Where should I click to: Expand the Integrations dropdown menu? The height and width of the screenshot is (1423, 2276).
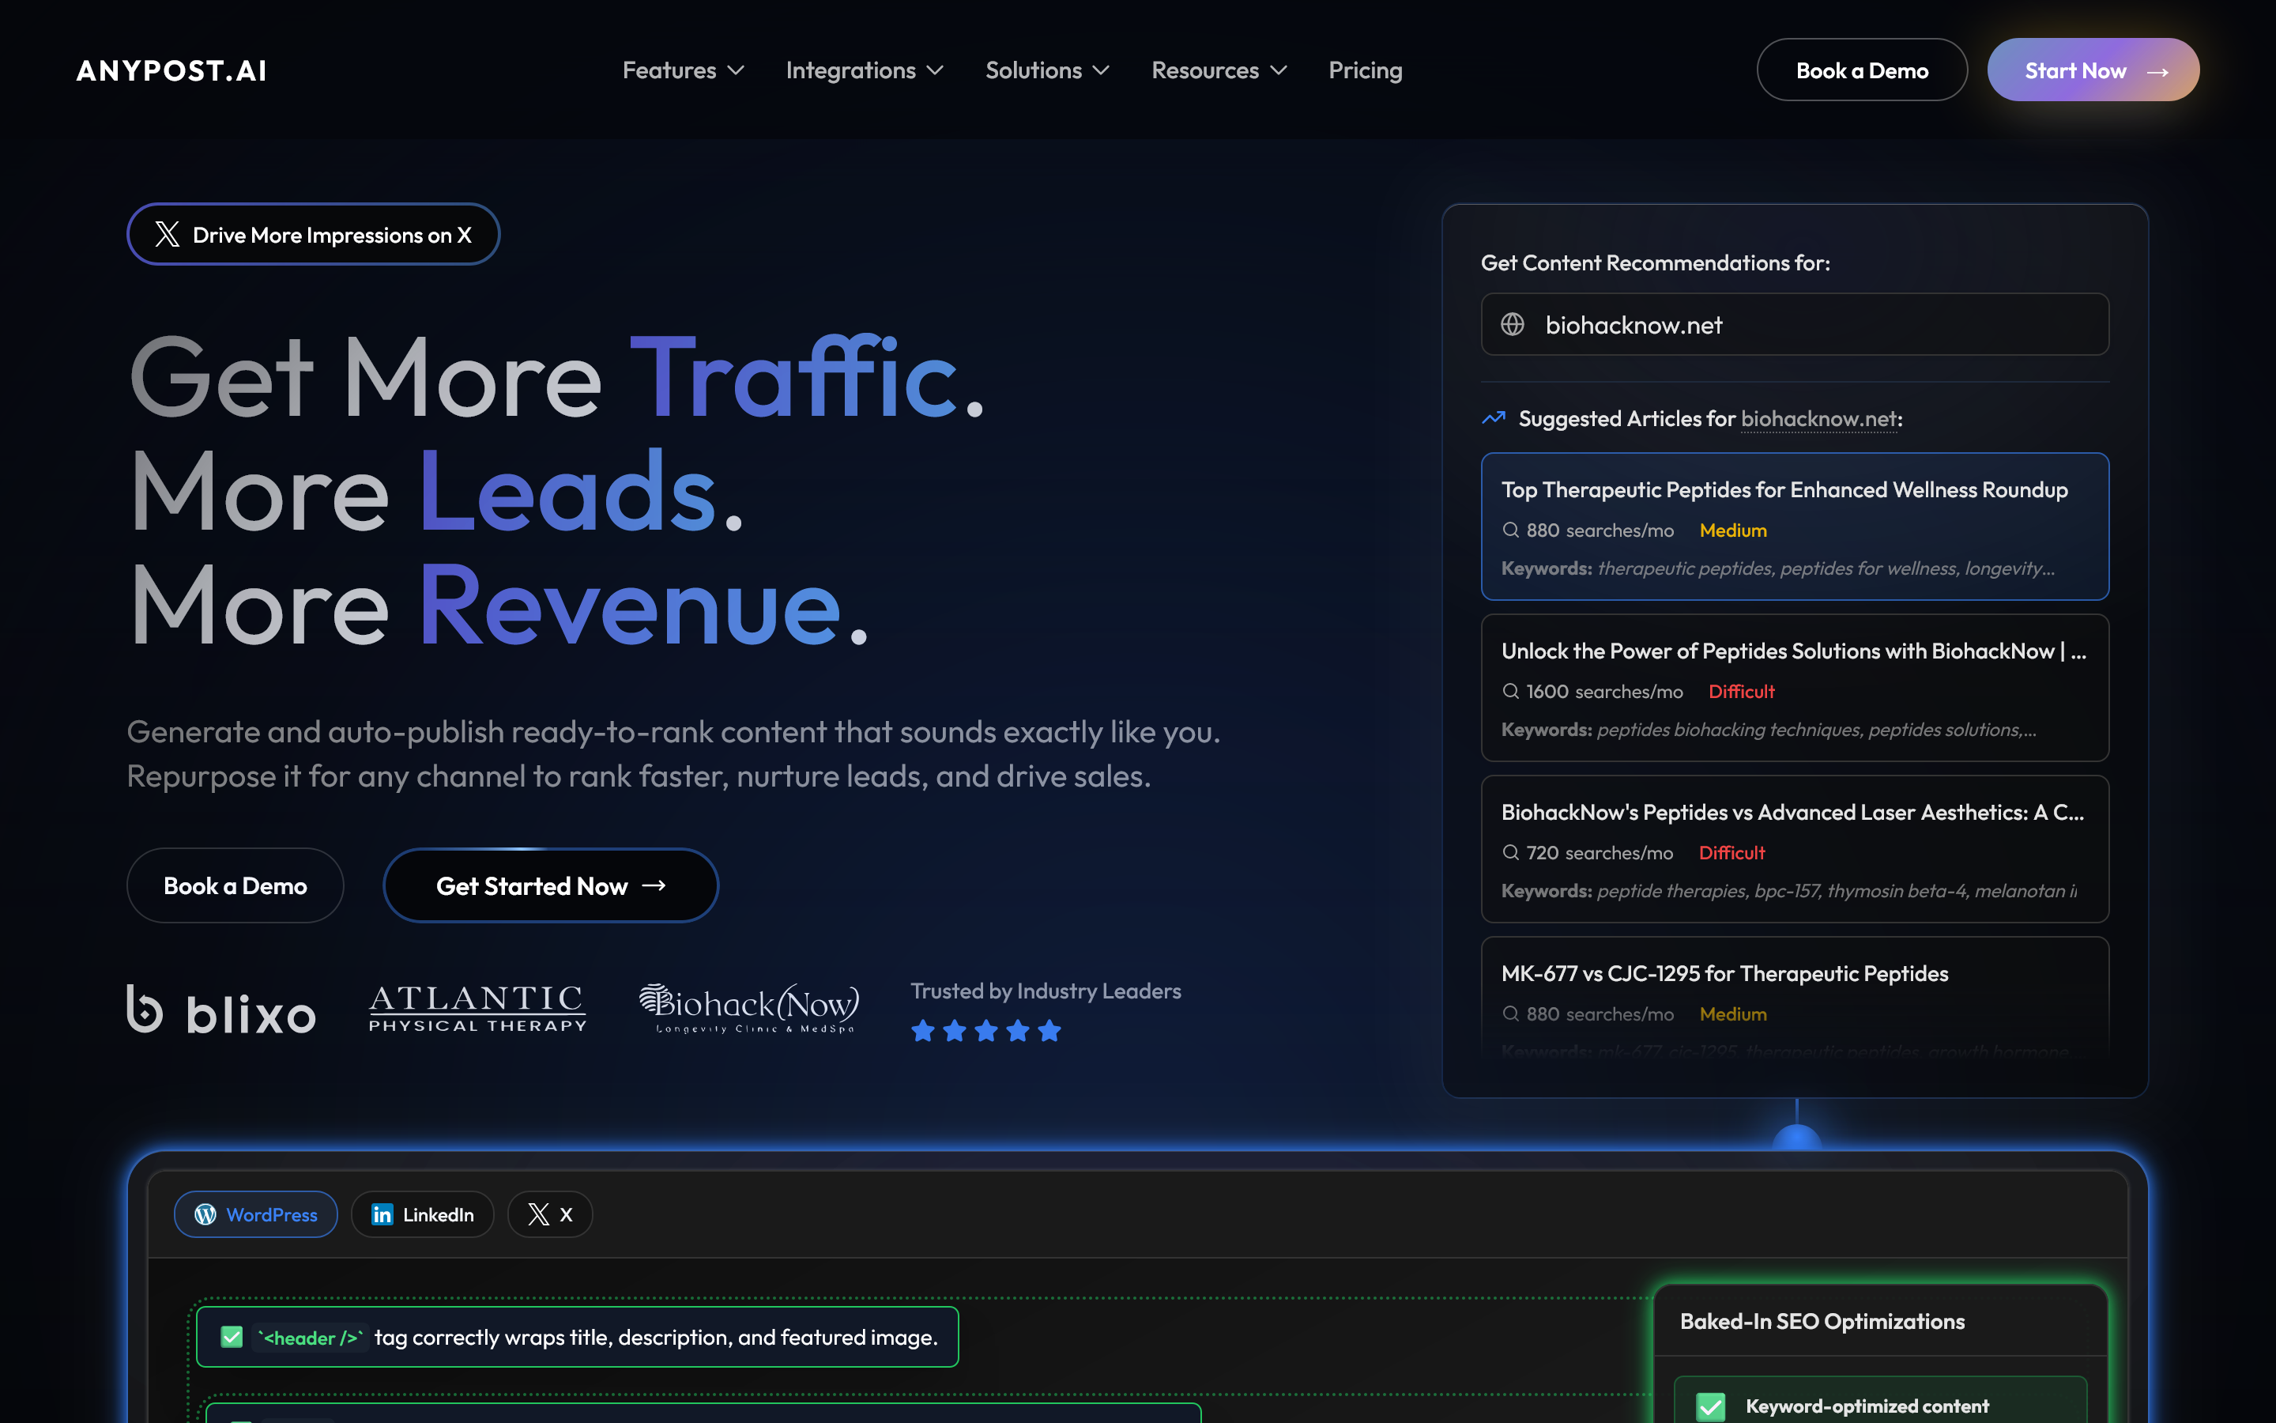point(865,70)
